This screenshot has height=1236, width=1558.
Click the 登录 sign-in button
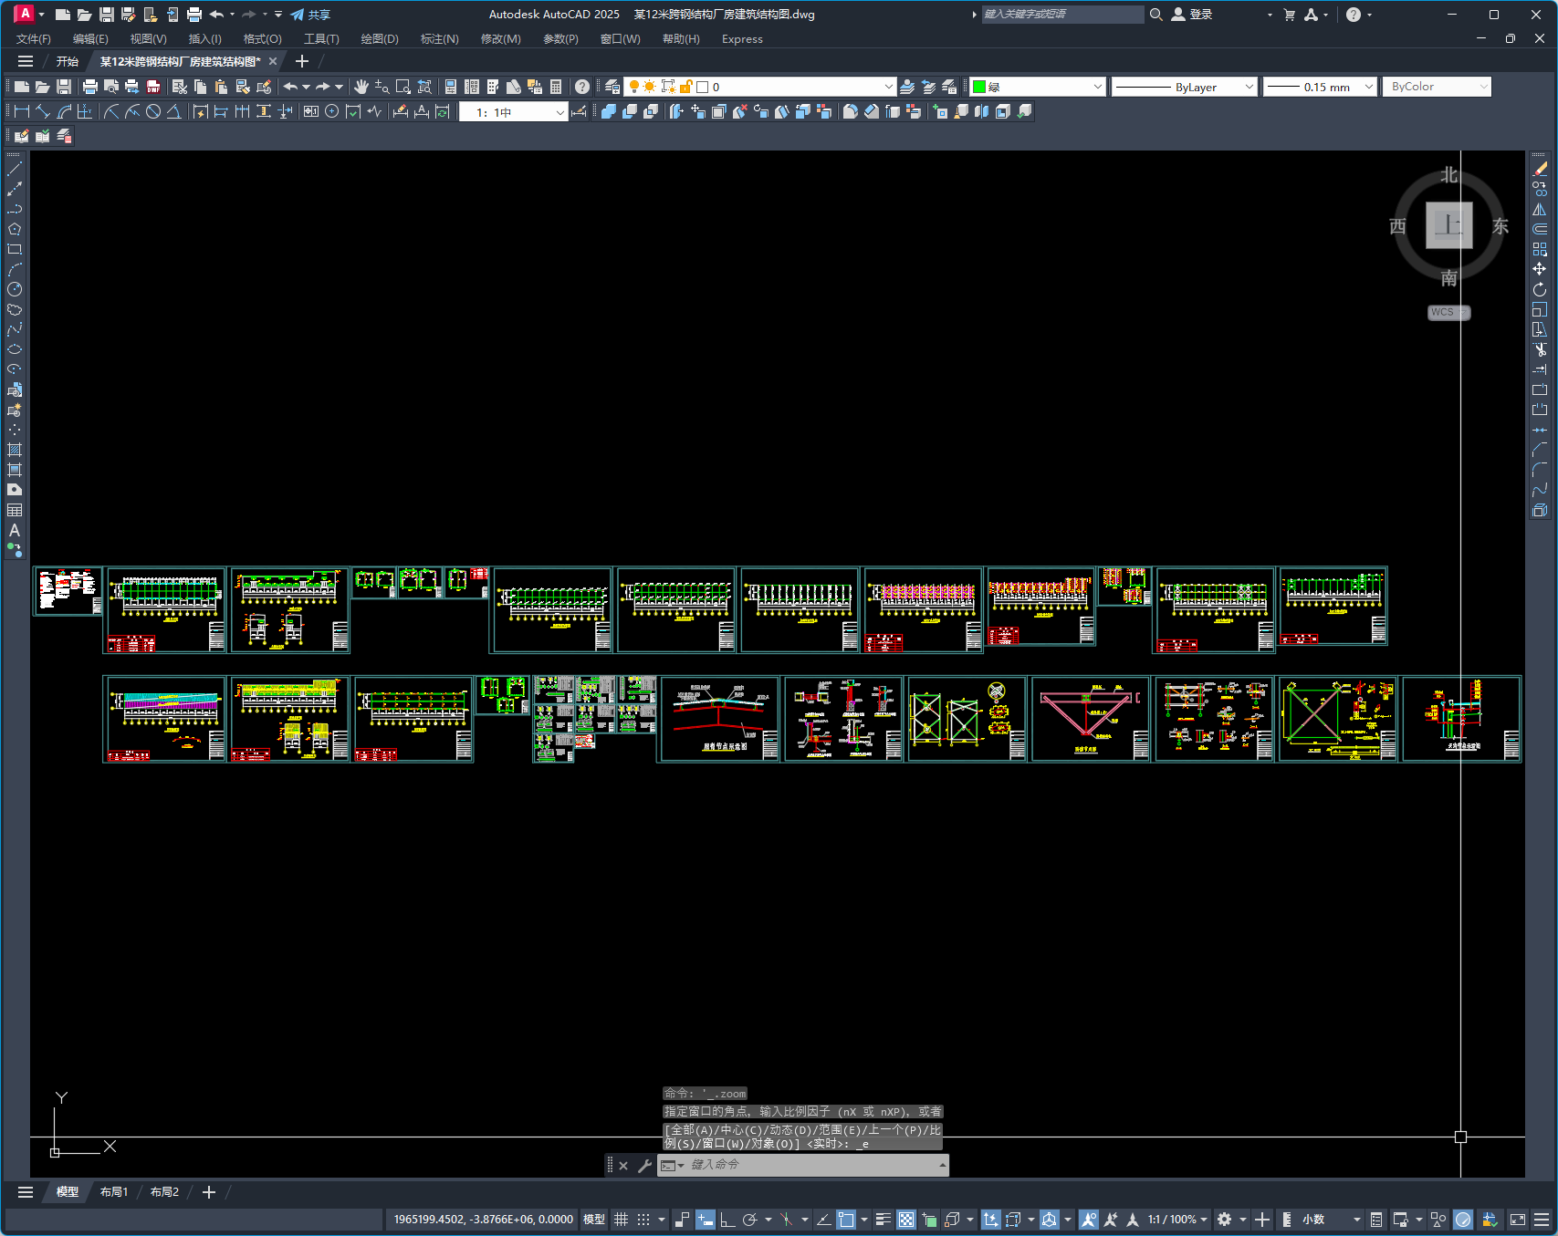coord(1192,15)
